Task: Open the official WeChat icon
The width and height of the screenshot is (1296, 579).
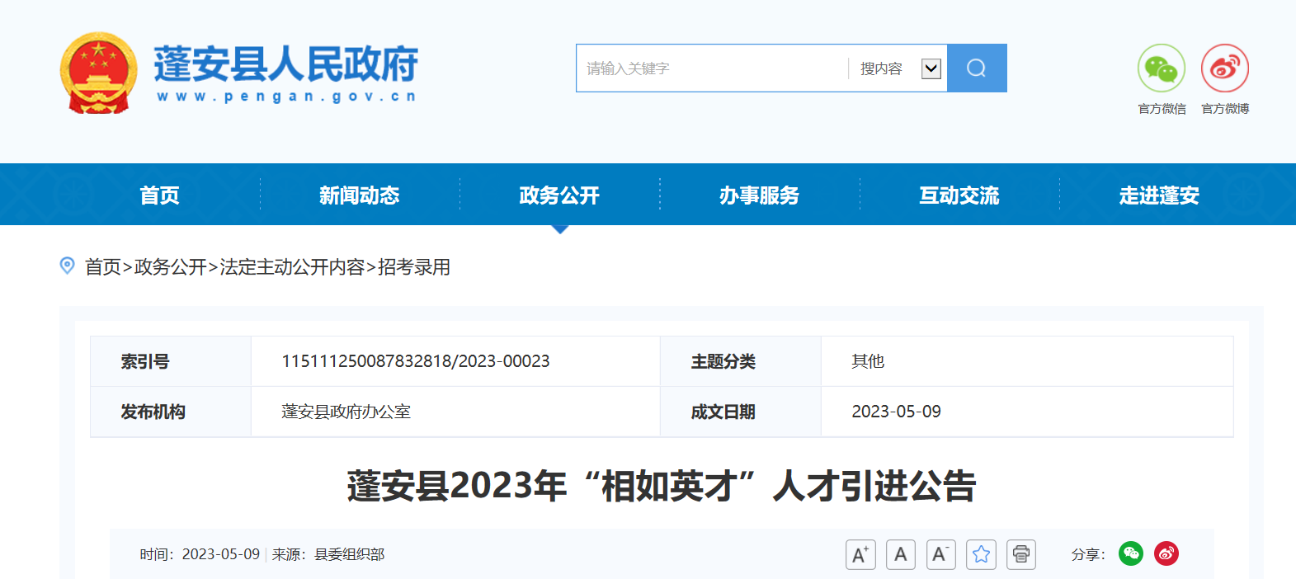Action: tap(1161, 68)
